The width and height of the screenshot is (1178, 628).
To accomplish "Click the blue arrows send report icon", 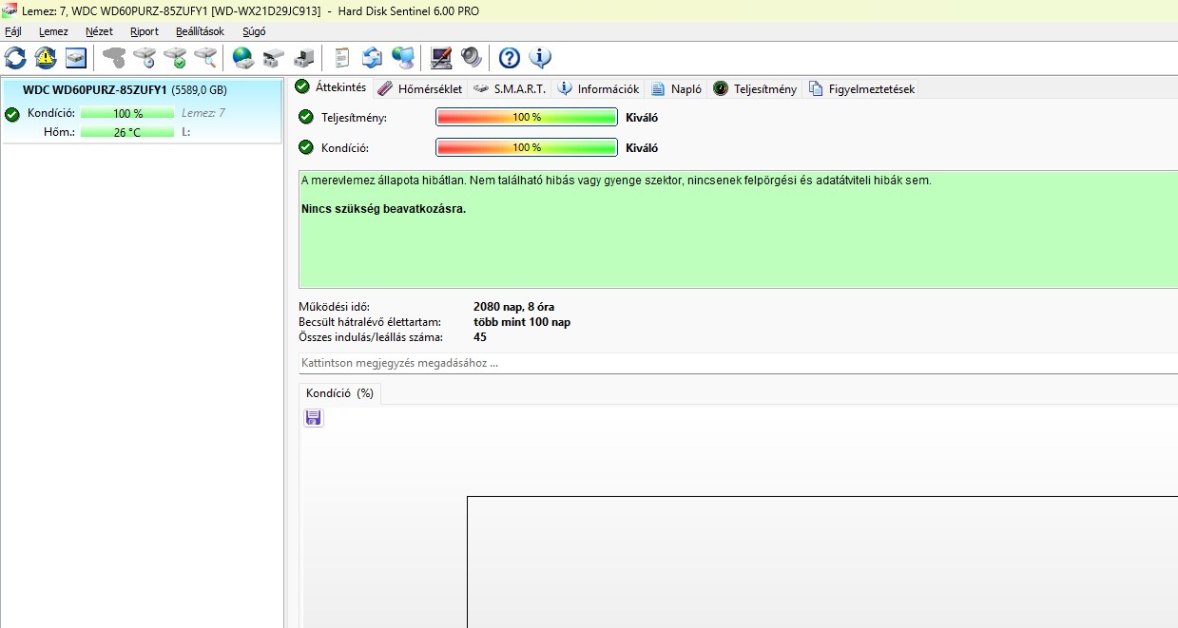I will (x=373, y=58).
